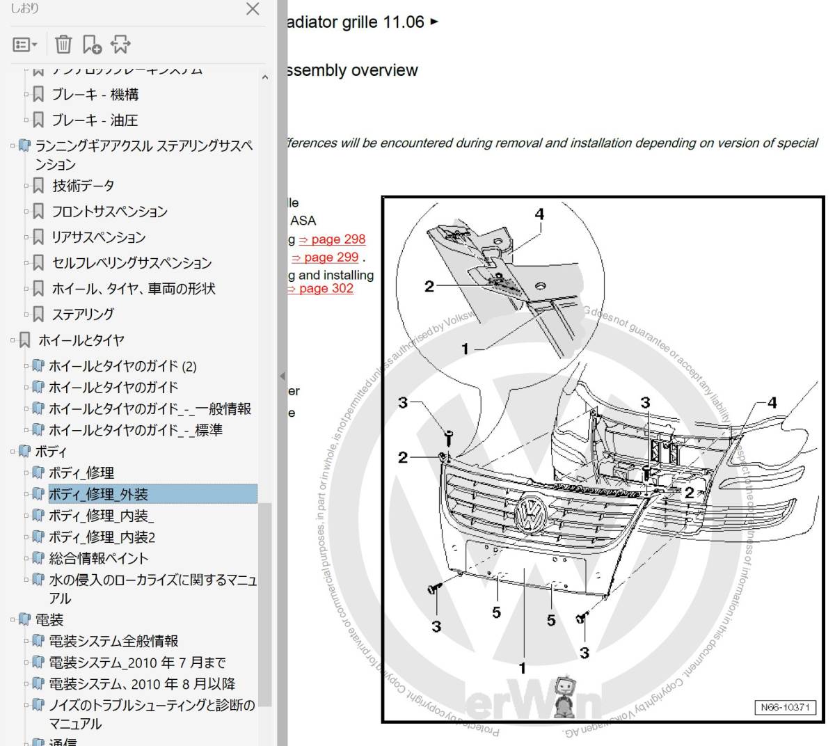Close the bookmarks (しおり) panel
Viewport: 835px width, 746px height.
(253, 9)
